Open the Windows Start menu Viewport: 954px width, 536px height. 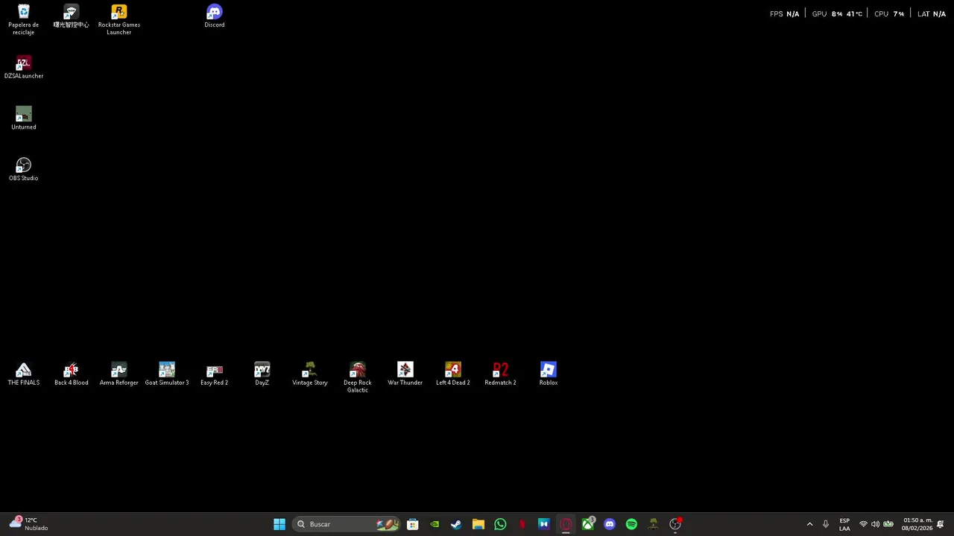click(279, 524)
